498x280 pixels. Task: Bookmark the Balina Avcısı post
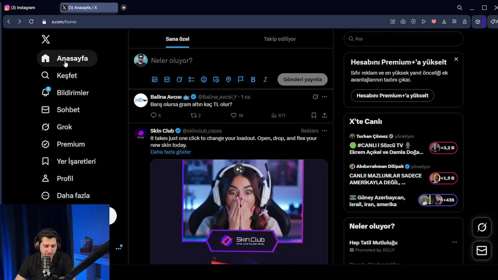click(314, 115)
